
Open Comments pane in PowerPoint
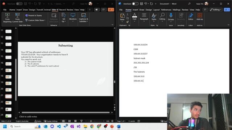tap(103, 10)
